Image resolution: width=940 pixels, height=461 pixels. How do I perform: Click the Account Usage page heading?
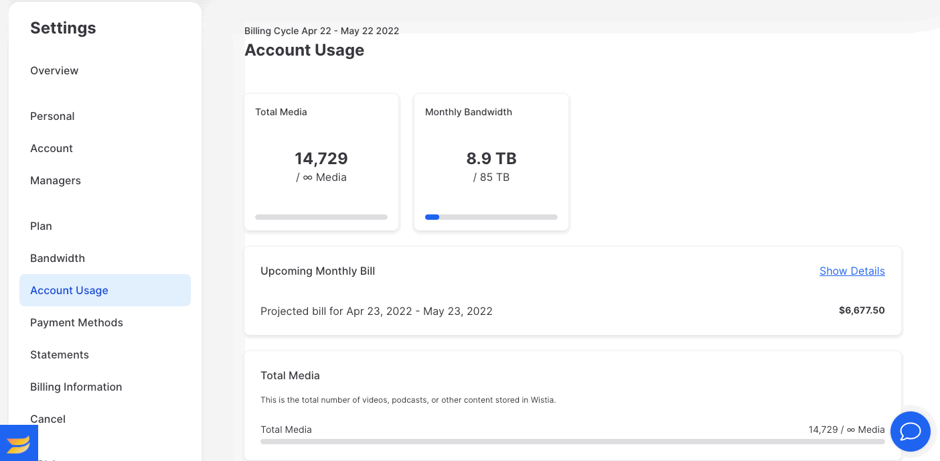tap(305, 50)
